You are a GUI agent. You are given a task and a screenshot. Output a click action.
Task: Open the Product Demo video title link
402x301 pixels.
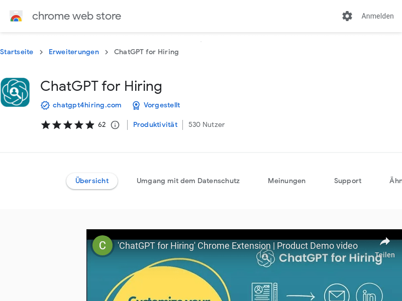(237, 246)
